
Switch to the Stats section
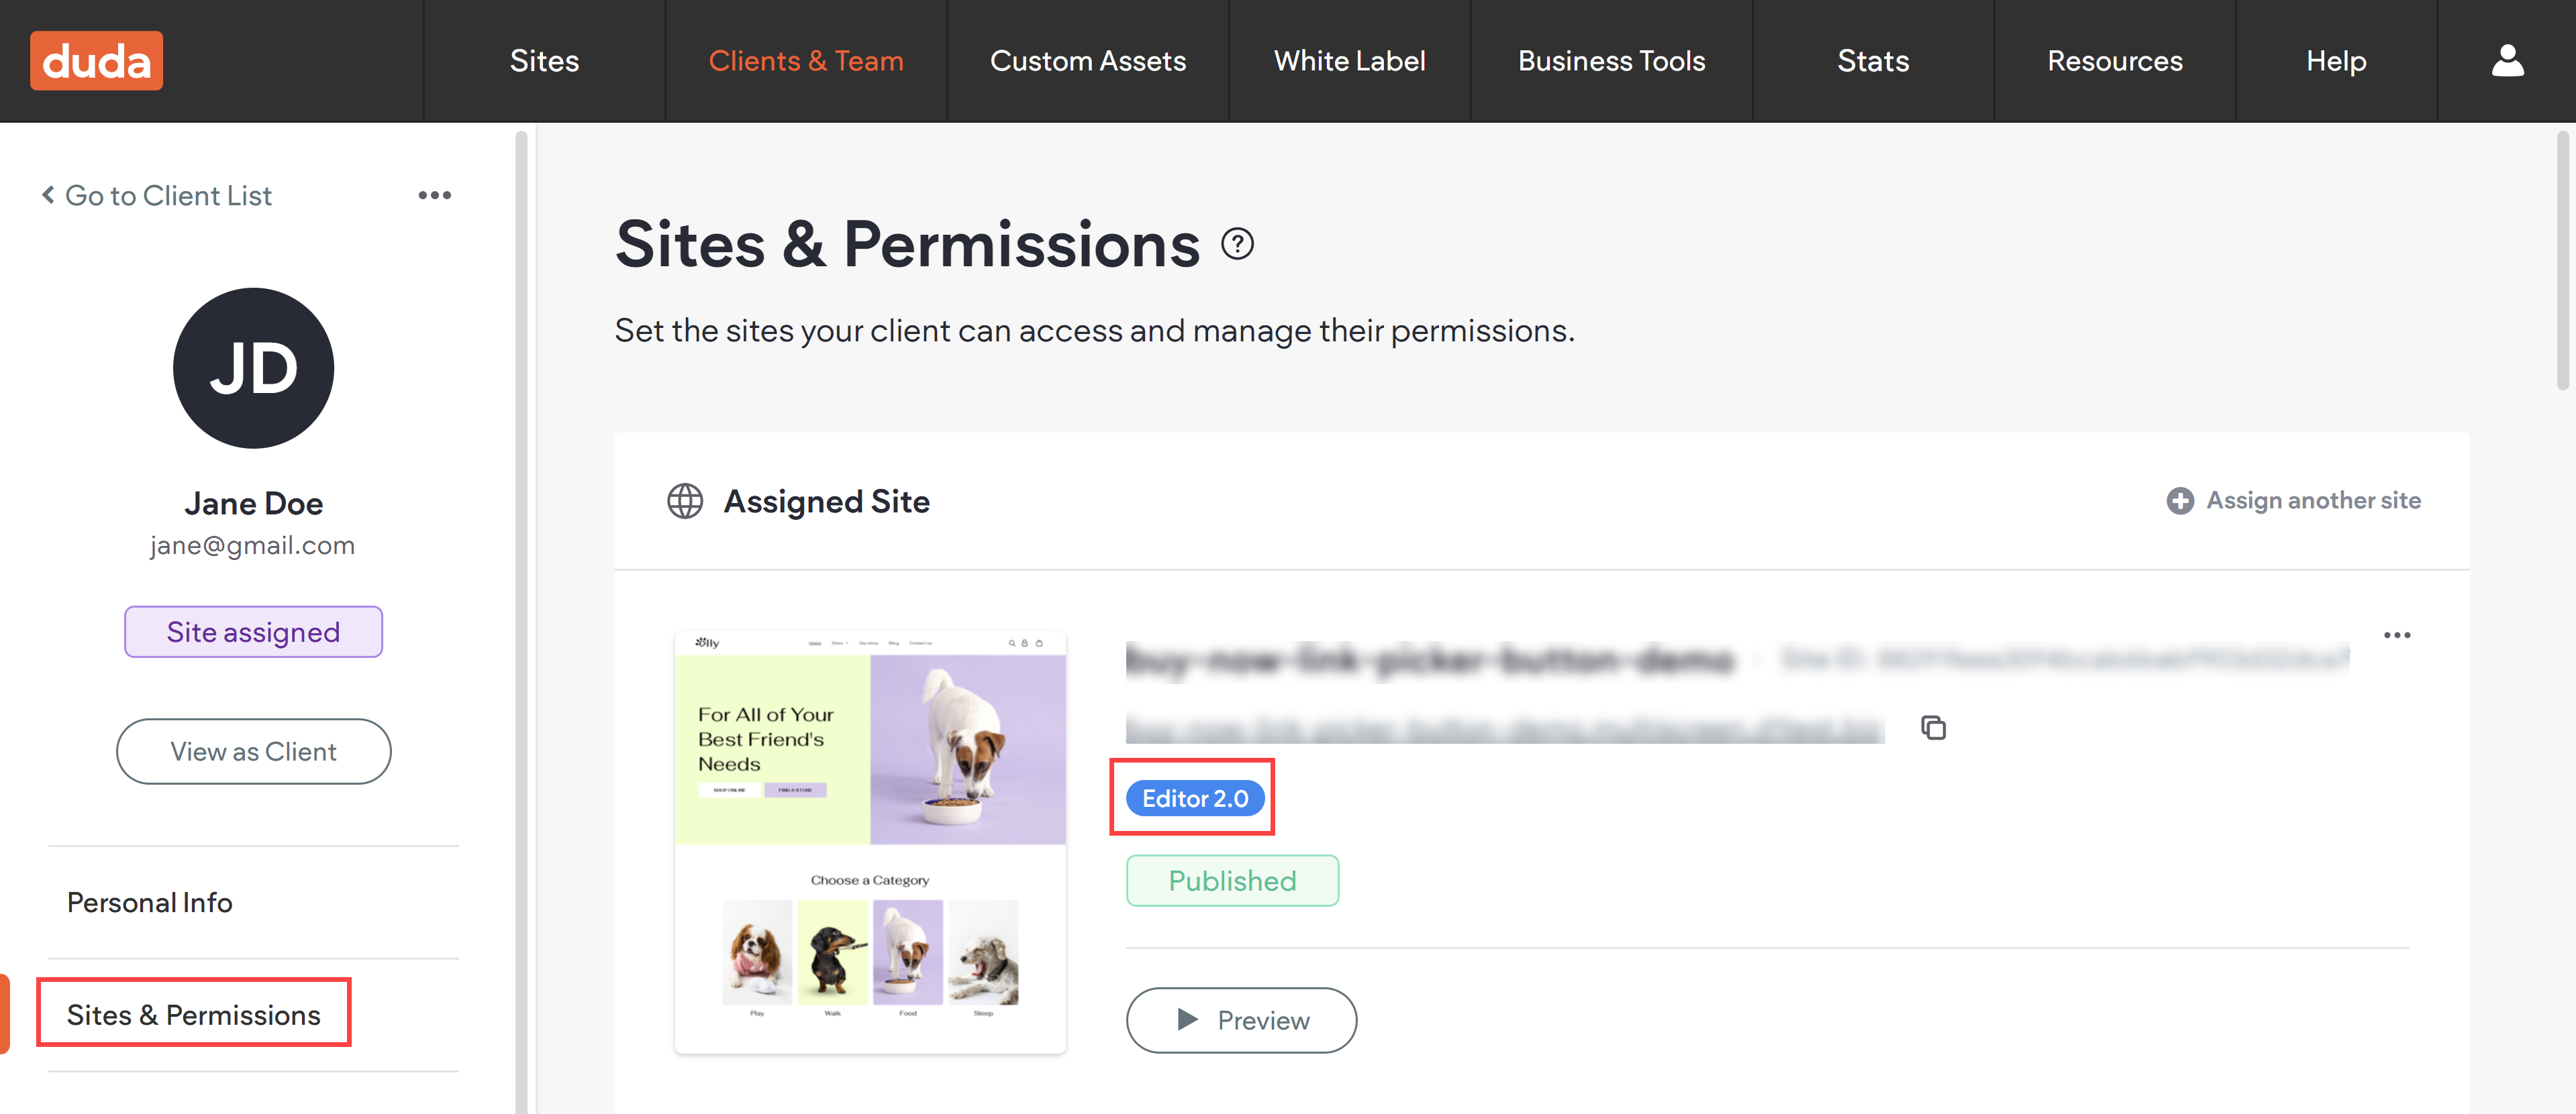click(x=1873, y=60)
